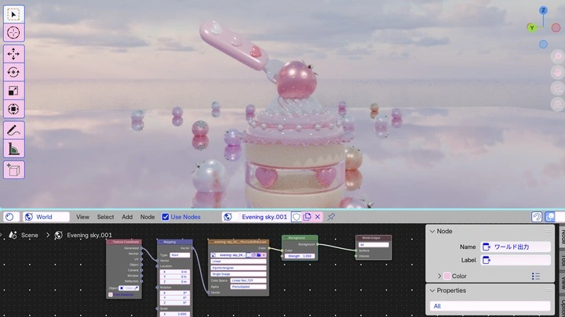This screenshot has width=565, height=317.
Task: Pick the Rotate tool
Action: tap(13, 72)
